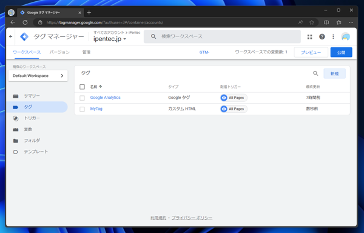Click the 新規 button
364x233 pixels.
click(x=334, y=73)
